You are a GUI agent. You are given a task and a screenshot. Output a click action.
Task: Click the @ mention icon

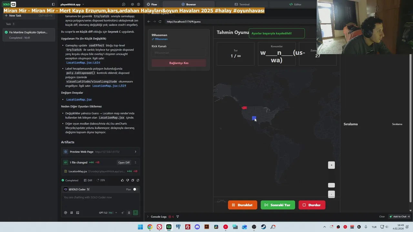65,213
